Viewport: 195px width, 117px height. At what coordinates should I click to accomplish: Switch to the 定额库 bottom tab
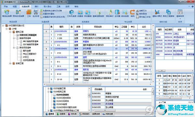point(61,114)
